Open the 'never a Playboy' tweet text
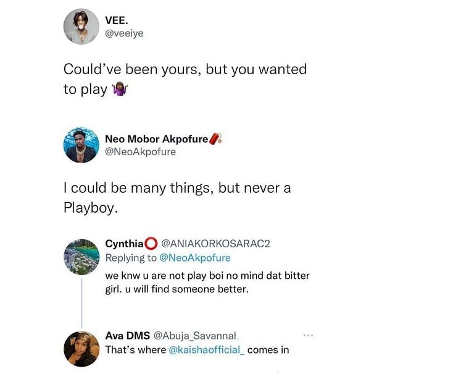The width and height of the screenshot is (461, 379). (x=177, y=198)
